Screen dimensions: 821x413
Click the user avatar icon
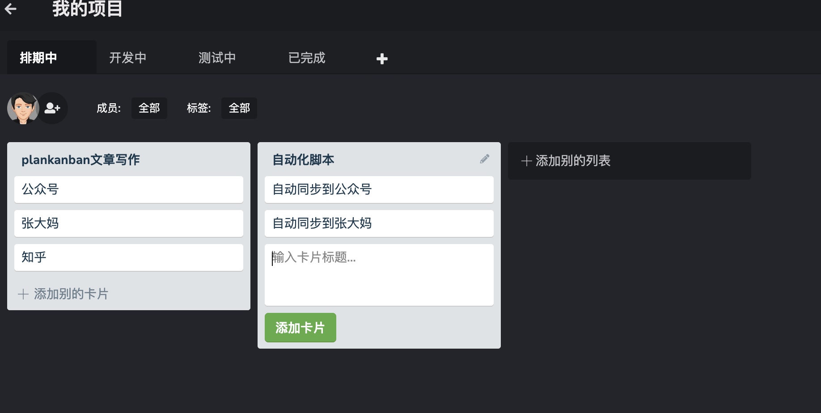pos(22,108)
